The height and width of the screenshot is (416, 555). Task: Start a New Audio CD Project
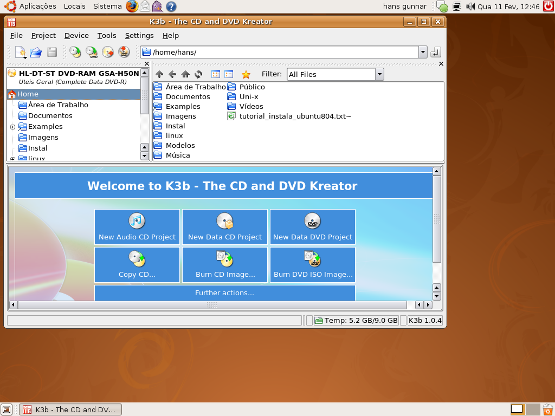[137, 227]
